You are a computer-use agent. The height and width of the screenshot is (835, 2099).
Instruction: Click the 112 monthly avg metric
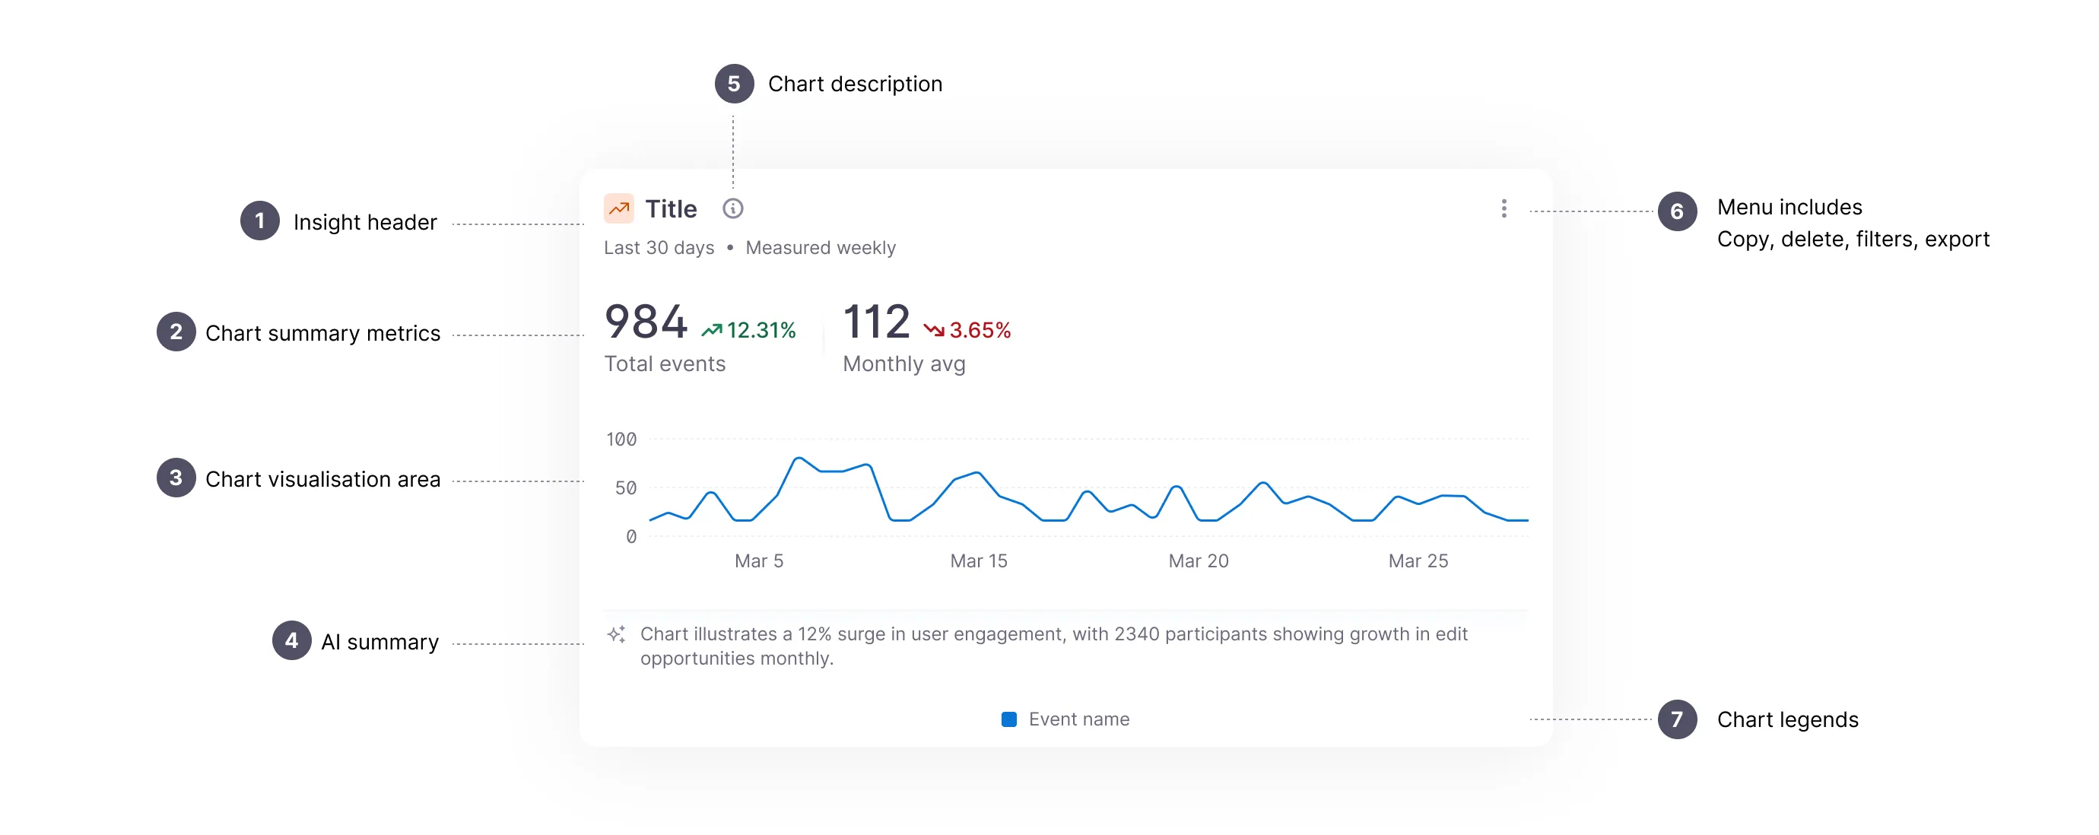coord(876,322)
